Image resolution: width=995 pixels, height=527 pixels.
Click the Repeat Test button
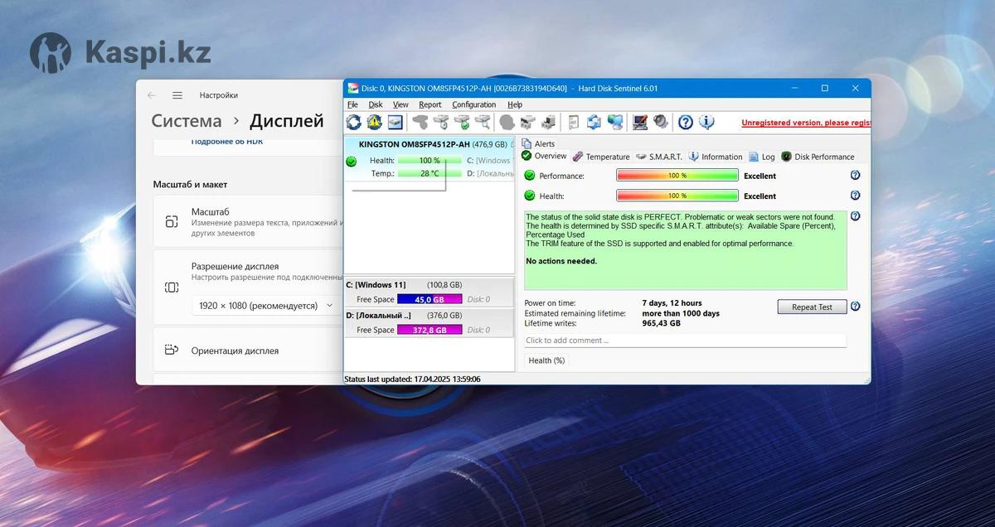point(812,307)
